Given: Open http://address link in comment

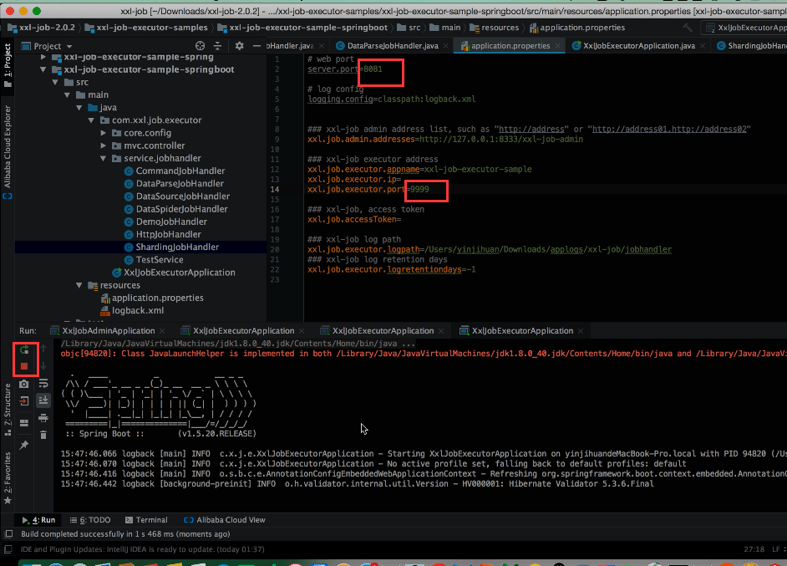Looking at the screenshot, I should 531,129.
